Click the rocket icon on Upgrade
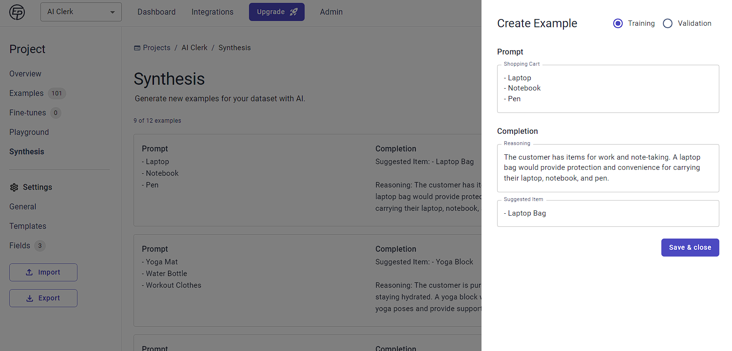Screen dimensions: 732x351 293,12
